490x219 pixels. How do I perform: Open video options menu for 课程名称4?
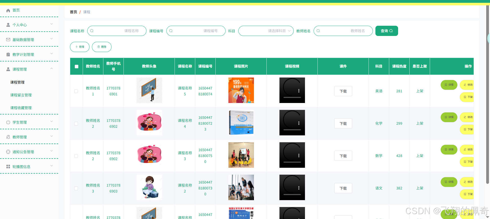pyautogui.click(x=299, y=123)
